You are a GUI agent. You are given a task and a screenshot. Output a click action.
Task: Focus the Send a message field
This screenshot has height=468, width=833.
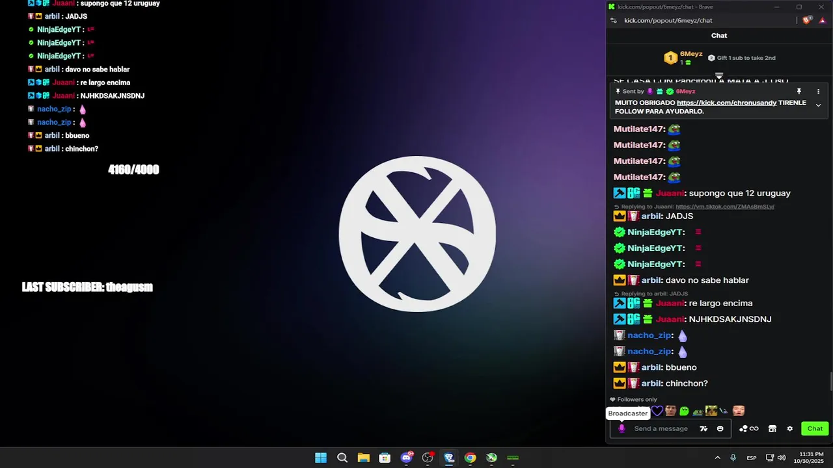tap(661, 428)
